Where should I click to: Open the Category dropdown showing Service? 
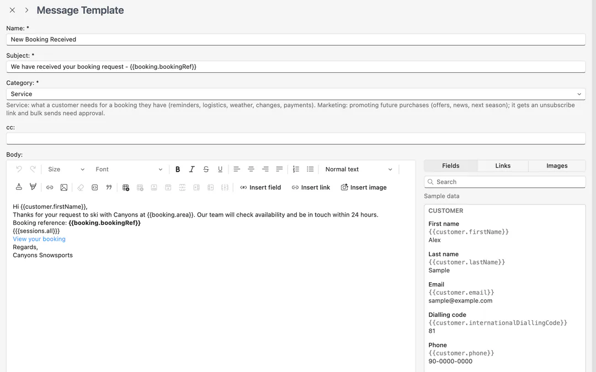click(296, 94)
